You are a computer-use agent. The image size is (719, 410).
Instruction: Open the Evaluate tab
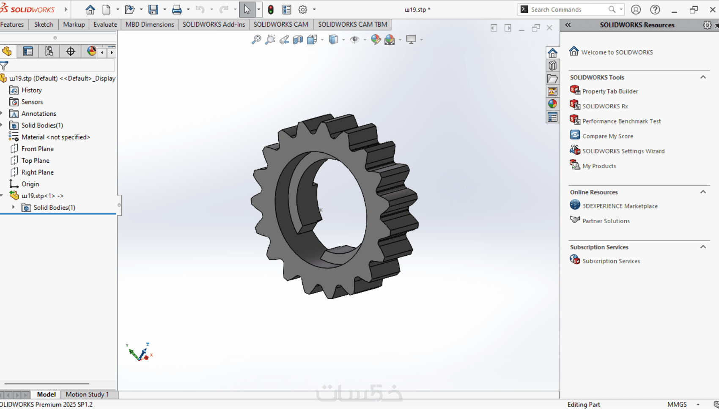[105, 25]
